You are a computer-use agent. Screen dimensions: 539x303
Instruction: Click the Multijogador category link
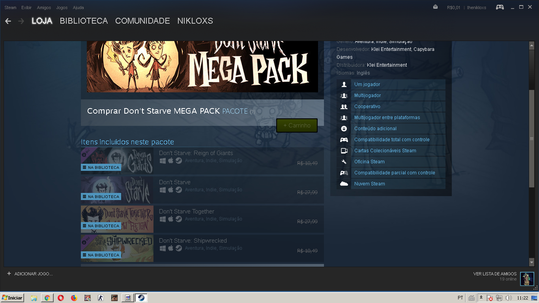click(x=367, y=95)
